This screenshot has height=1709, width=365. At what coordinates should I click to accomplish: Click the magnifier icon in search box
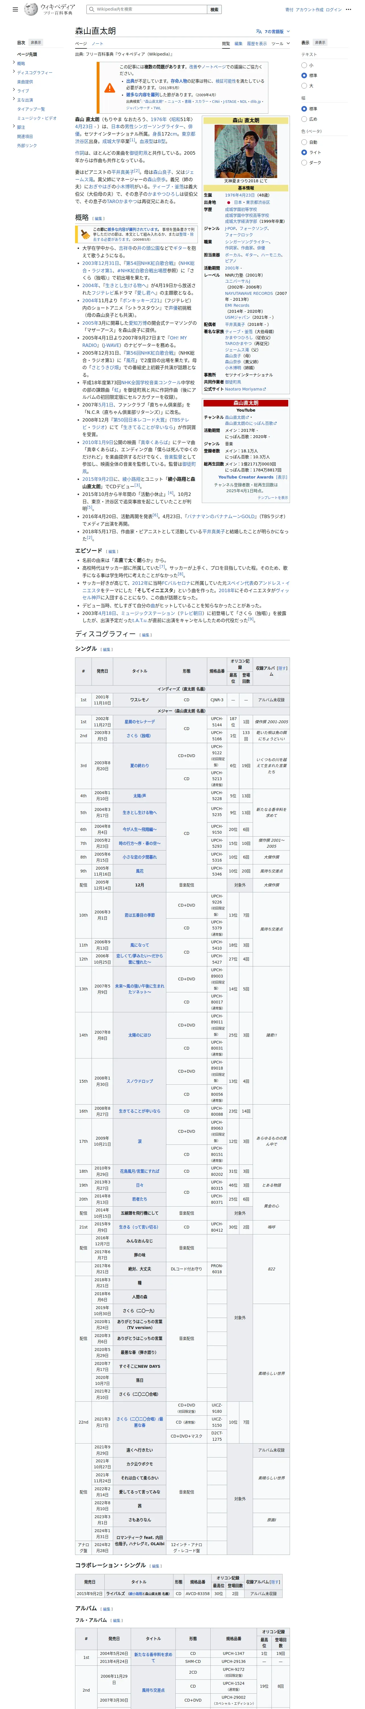pos(92,9)
